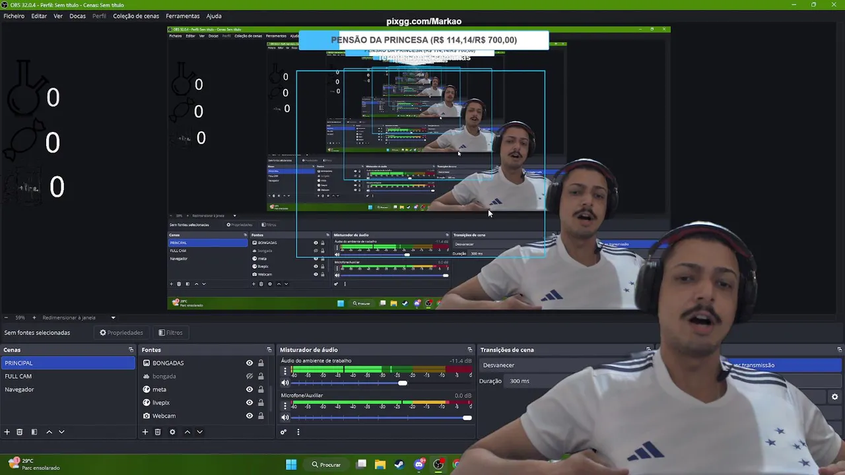The image size is (845, 475).
Task: Open scene filters from the Cenas panel toolbar
Action: [34, 432]
